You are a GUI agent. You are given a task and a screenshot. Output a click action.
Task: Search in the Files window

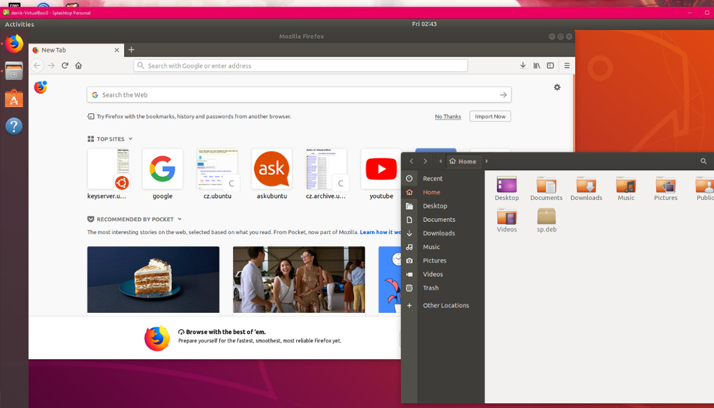click(x=704, y=161)
